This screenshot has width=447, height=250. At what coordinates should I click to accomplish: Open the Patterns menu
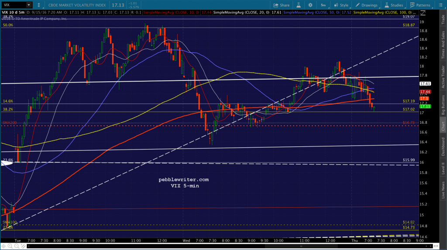[420, 5]
